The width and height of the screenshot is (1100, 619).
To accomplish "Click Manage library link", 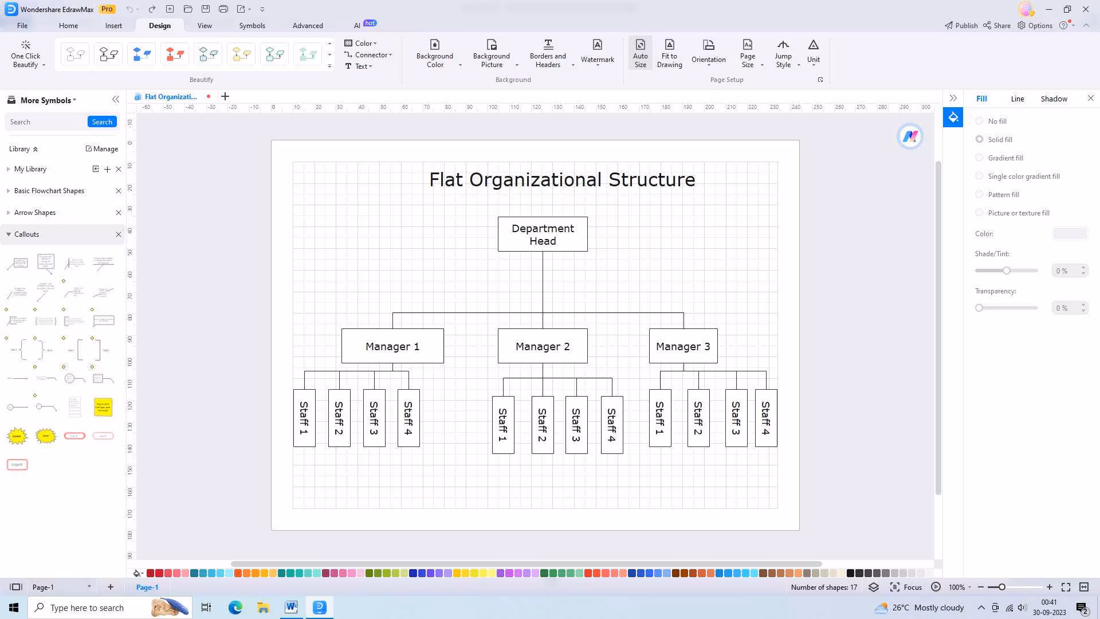I will (x=102, y=148).
